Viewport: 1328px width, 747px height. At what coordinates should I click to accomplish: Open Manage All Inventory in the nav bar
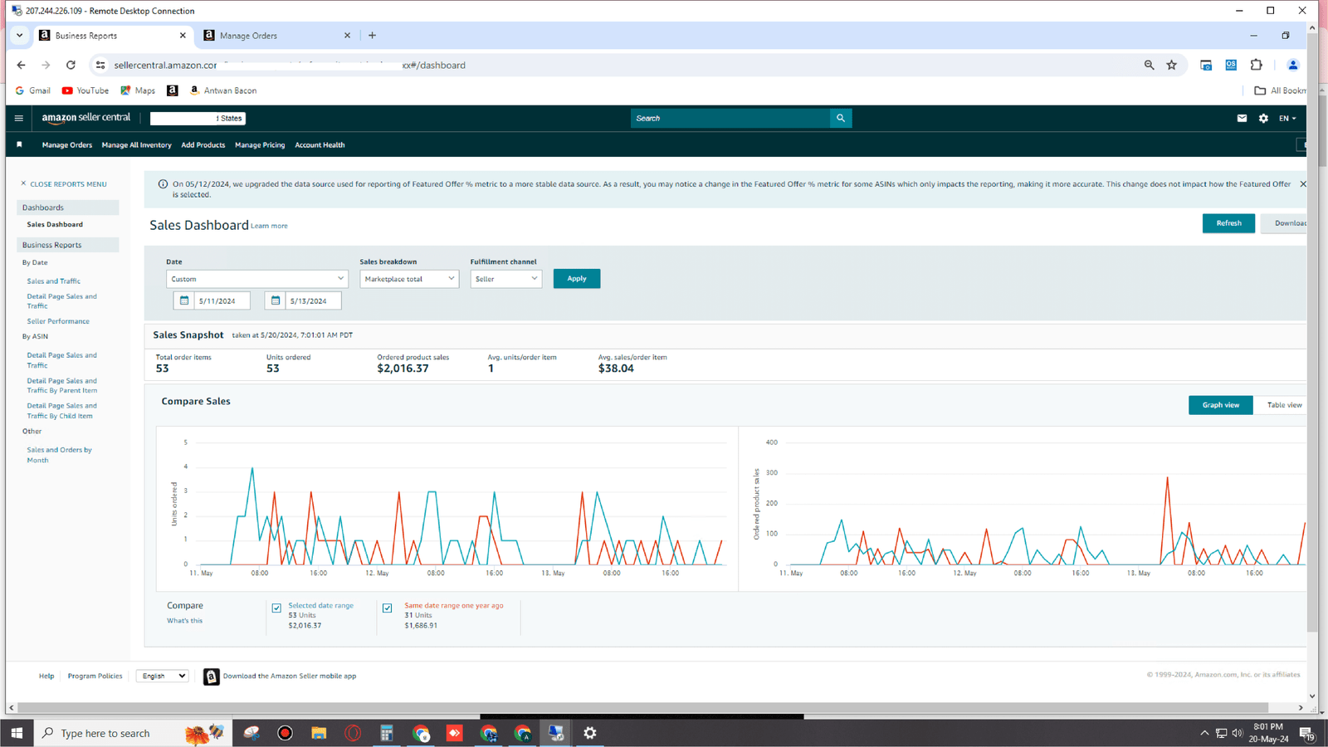tap(136, 144)
